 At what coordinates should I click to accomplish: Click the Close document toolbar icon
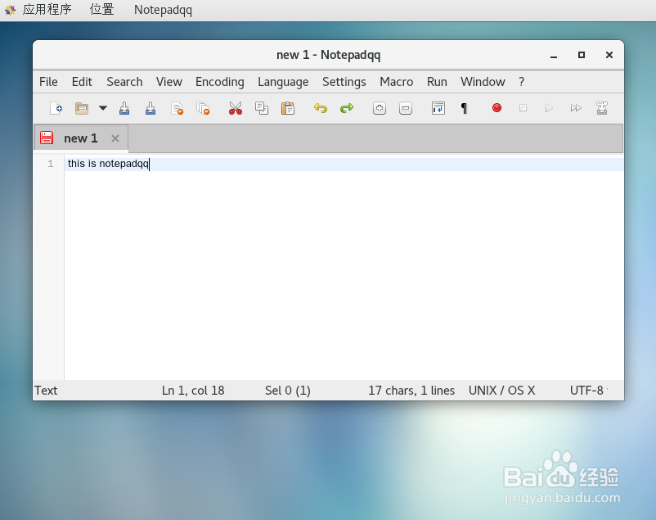coord(177,108)
